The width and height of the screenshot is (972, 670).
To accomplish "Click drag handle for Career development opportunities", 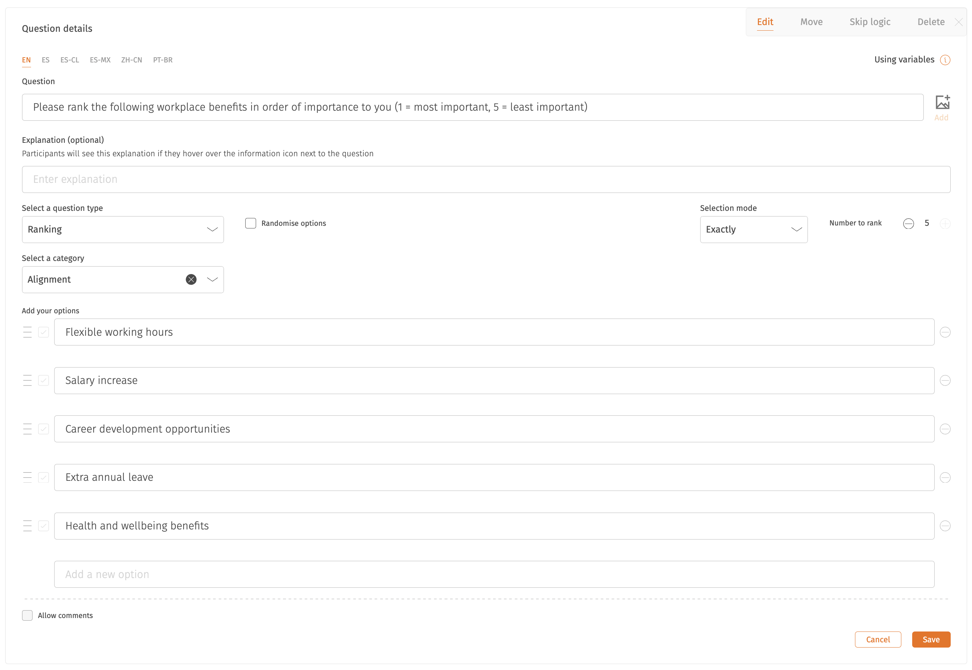I will pyautogui.click(x=27, y=429).
